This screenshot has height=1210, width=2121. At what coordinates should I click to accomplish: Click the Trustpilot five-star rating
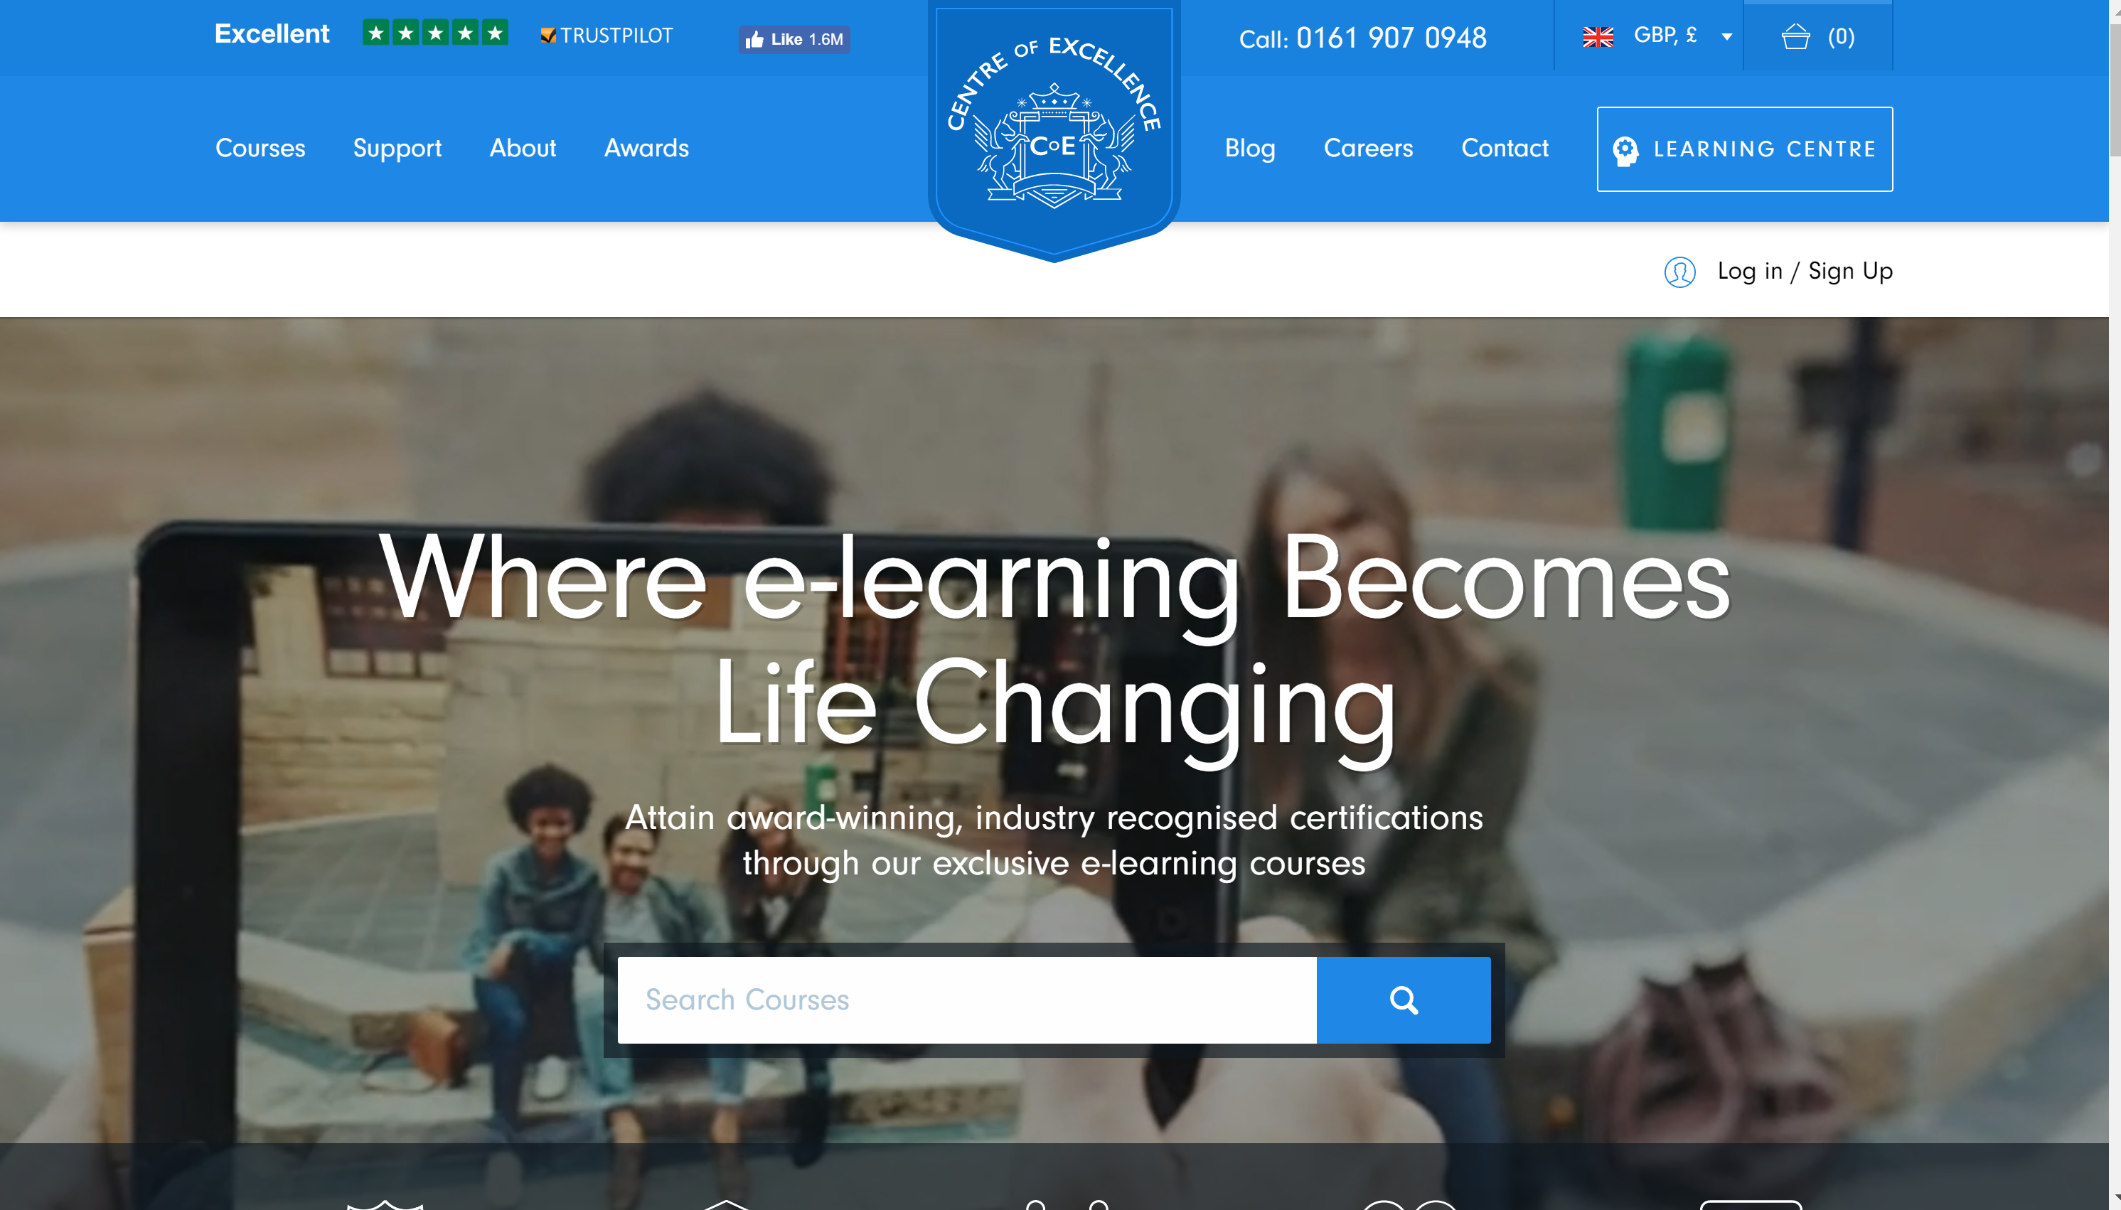pos(435,33)
